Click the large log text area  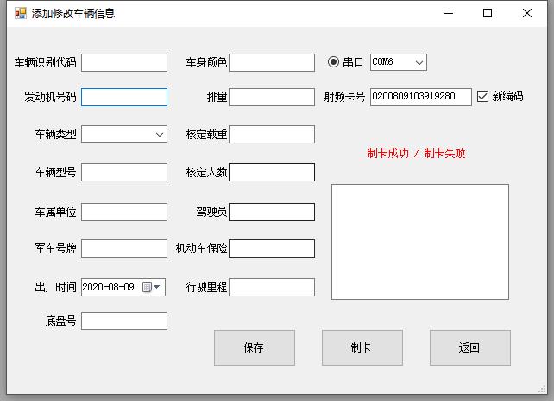[x=419, y=241]
